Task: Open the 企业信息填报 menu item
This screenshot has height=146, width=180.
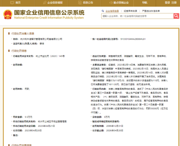Action: pos(55,2)
